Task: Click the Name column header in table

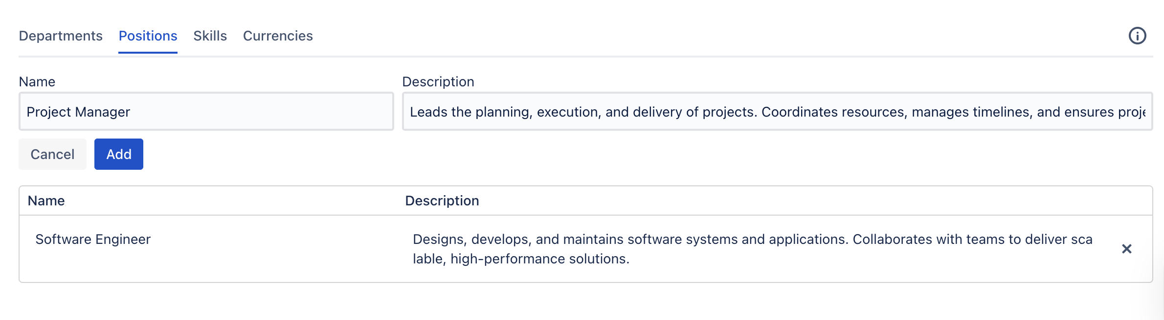Action: (46, 200)
